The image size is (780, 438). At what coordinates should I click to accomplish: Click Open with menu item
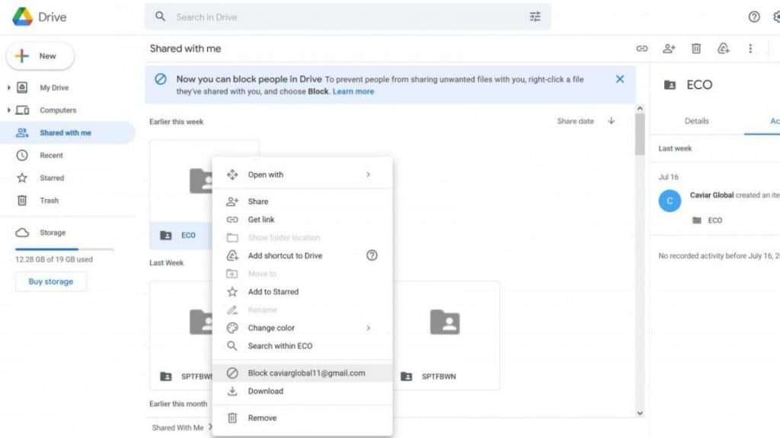click(x=302, y=174)
